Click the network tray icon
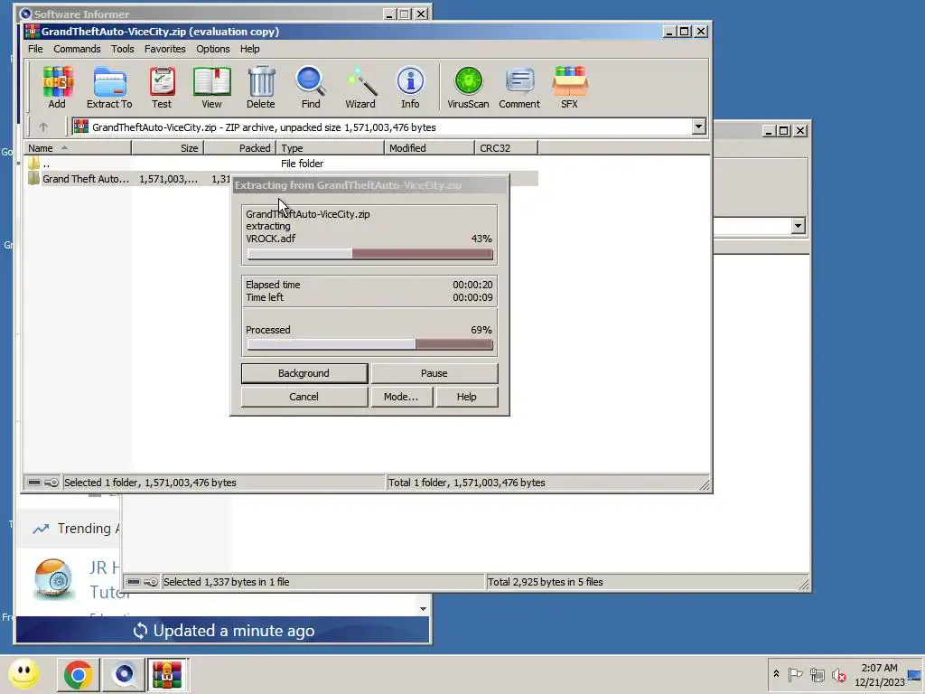 [817, 674]
